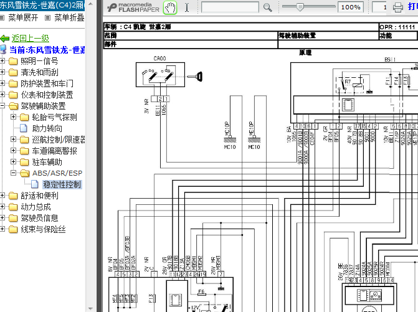
Task: Click the 菜单折叠 link
Action: point(69,18)
